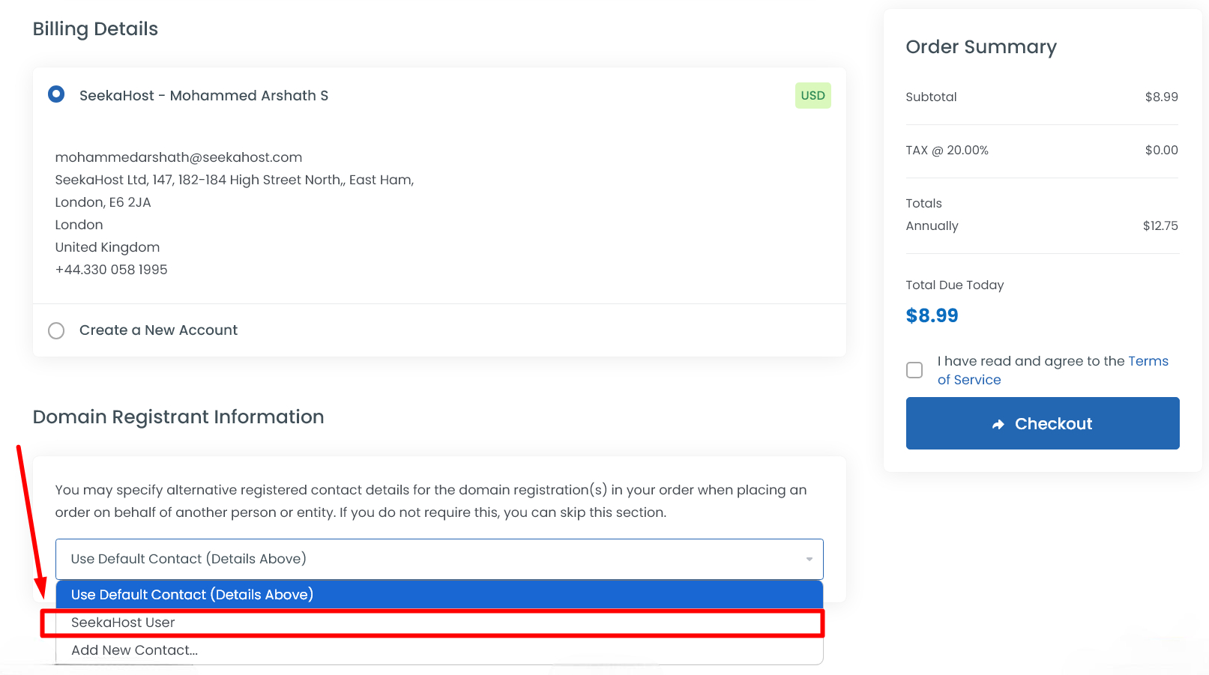Select the SeekaHost - Mohammed Arshath S account radio

(x=56, y=94)
